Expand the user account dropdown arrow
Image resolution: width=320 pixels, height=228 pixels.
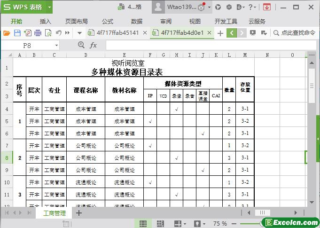click(x=209, y=8)
